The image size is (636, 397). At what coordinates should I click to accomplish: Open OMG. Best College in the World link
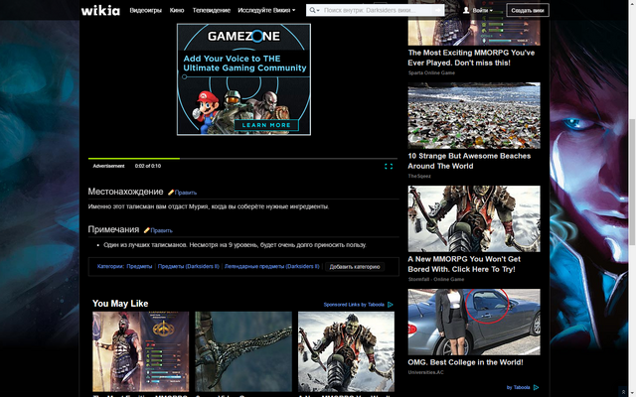(x=465, y=362)
